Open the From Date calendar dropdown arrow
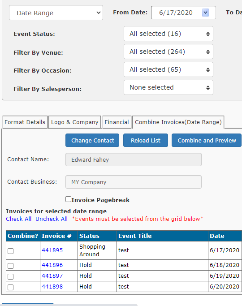The image size is (242, 306). [205, 13]
